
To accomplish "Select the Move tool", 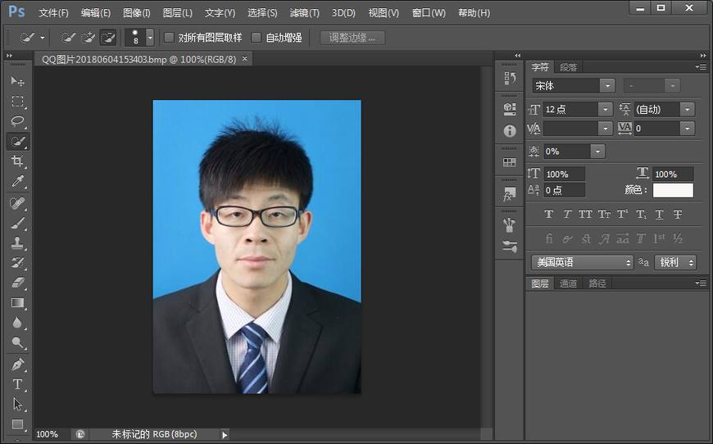I will point(17,81).
